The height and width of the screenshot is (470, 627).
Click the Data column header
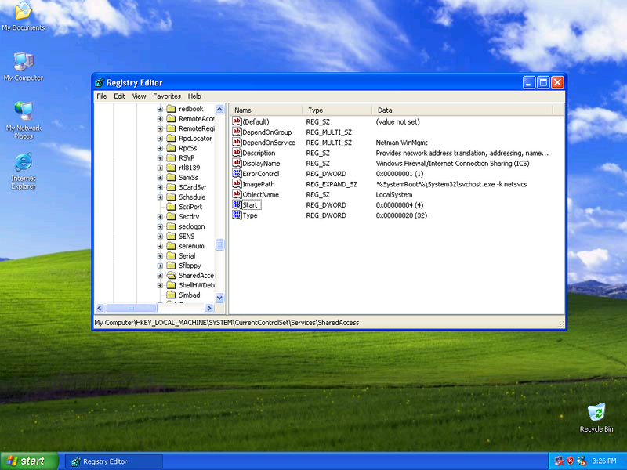462,110
